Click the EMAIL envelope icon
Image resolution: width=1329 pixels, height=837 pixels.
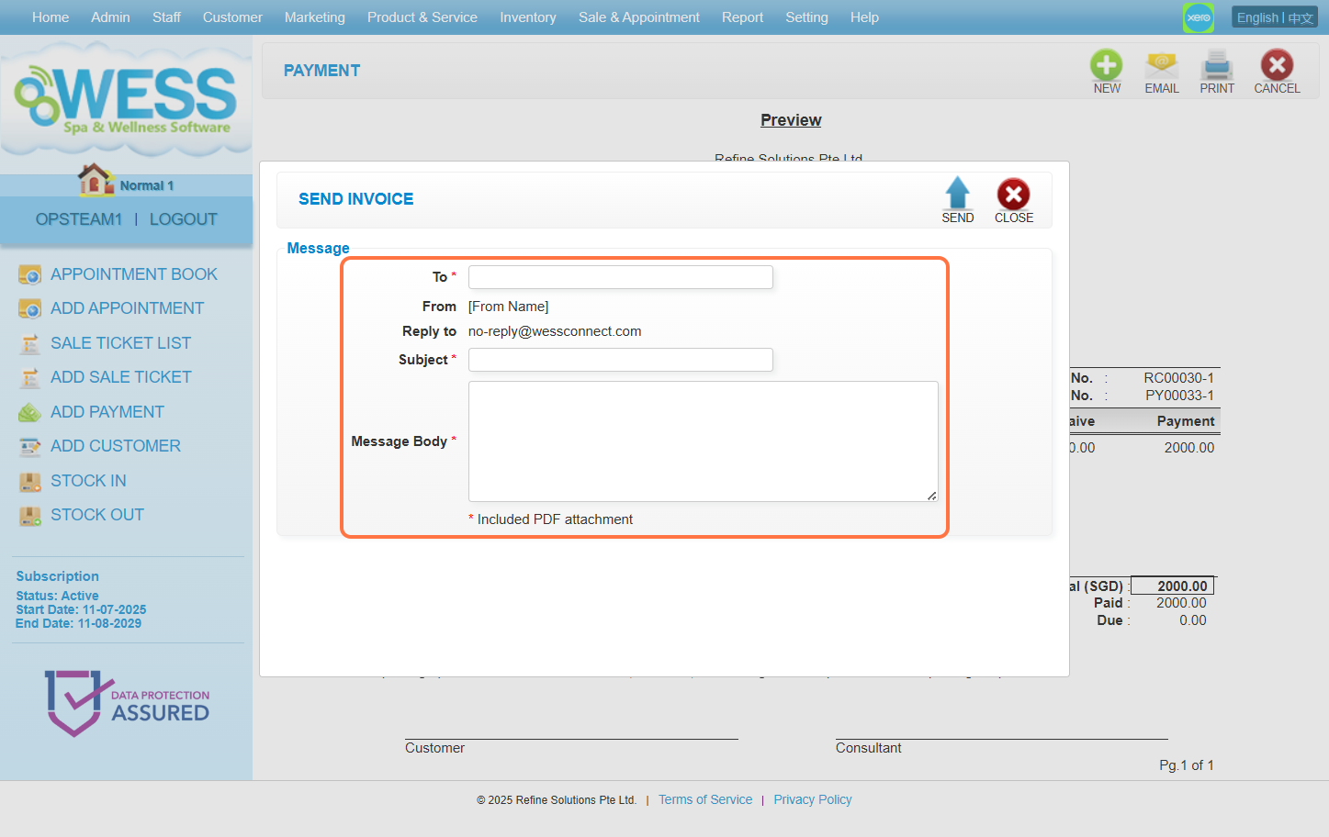pyautogui.click(x=1161, y=65)
